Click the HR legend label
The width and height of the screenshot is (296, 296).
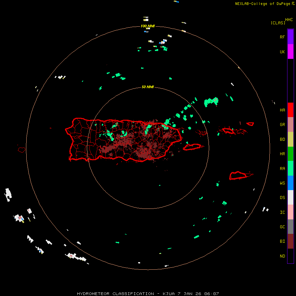pyautogui.click(x=282, y=154)
